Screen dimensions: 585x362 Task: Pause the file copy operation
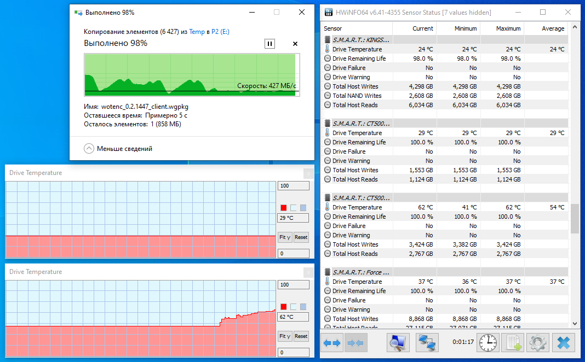coord(269,43)
